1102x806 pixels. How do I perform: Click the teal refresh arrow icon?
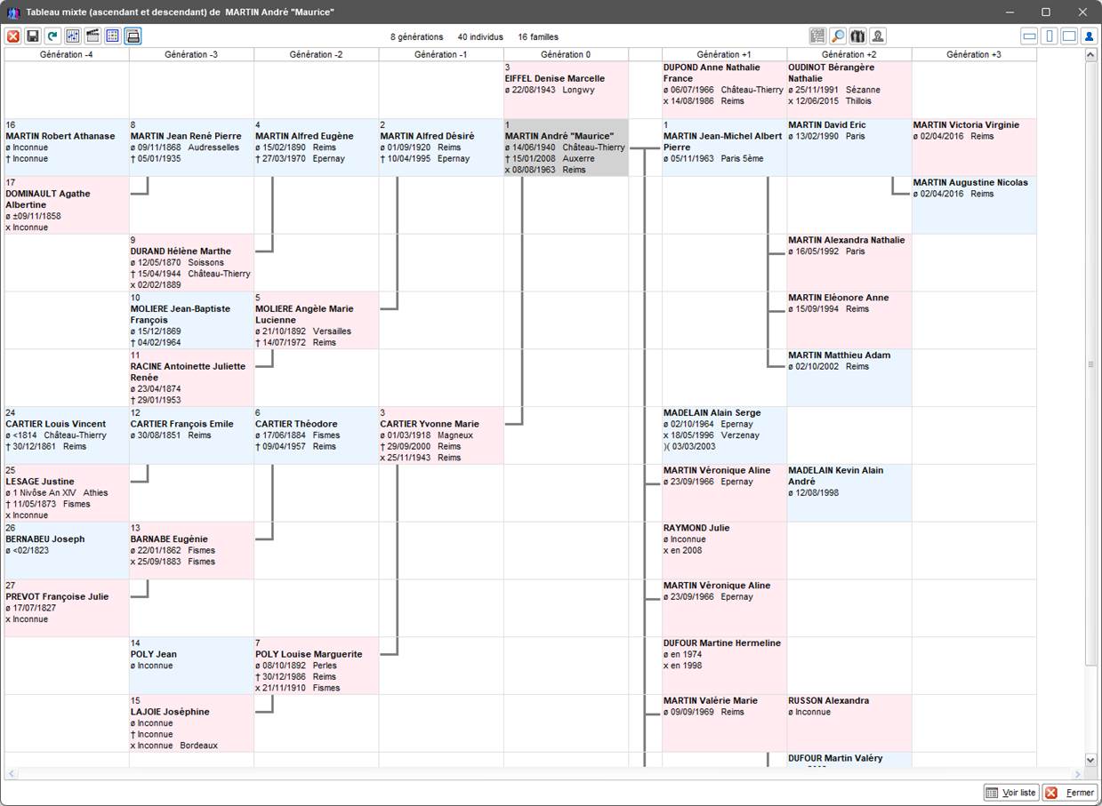tap(52, 36)
